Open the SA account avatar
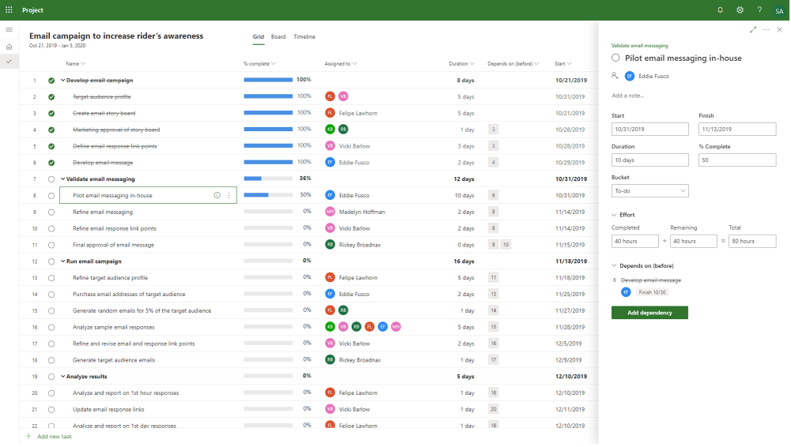 (779, 10)
